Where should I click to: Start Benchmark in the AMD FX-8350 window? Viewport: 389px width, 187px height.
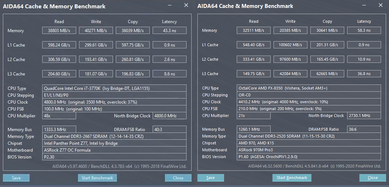click(x=292, y=178)
